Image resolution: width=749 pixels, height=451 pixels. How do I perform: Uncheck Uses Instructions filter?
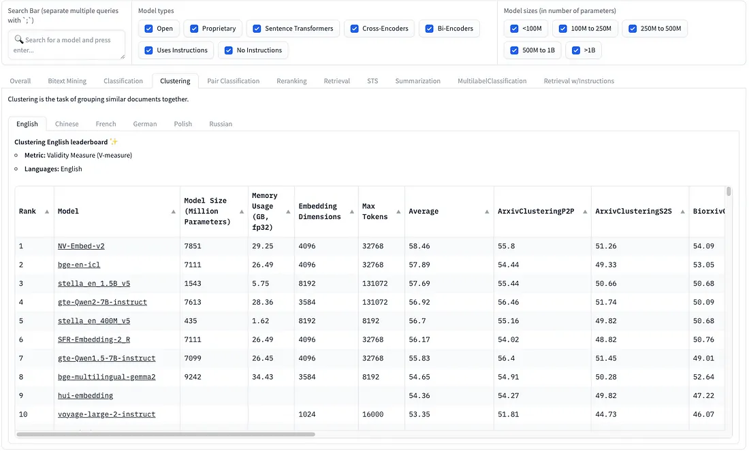(148, 50)
